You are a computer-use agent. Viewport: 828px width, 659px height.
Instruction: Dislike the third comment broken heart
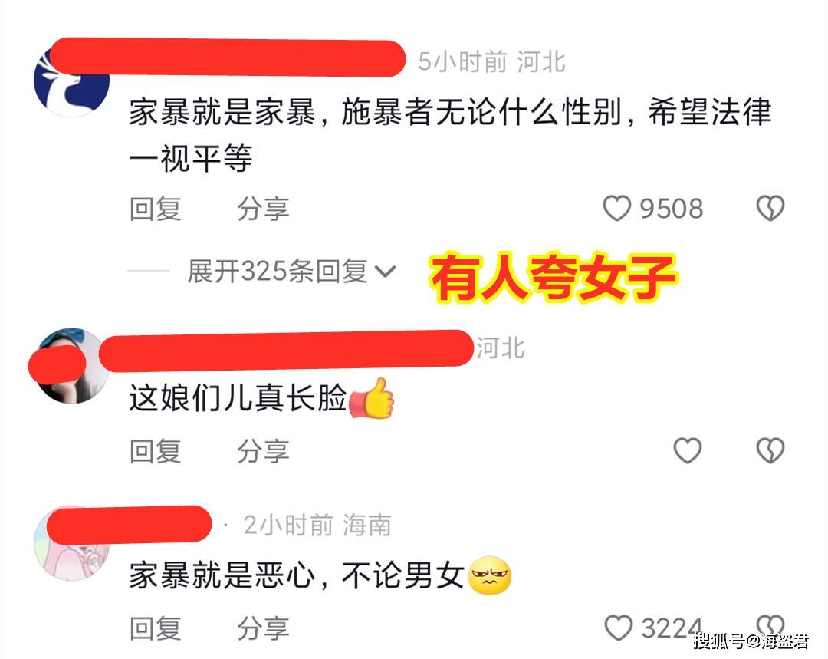click(770, 627)
